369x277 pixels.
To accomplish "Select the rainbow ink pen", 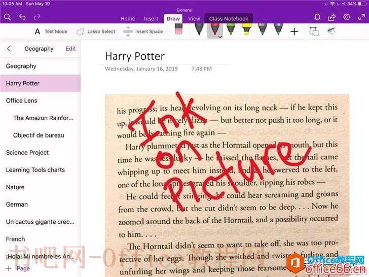I will pyautogui.click(x=263, y=29).
